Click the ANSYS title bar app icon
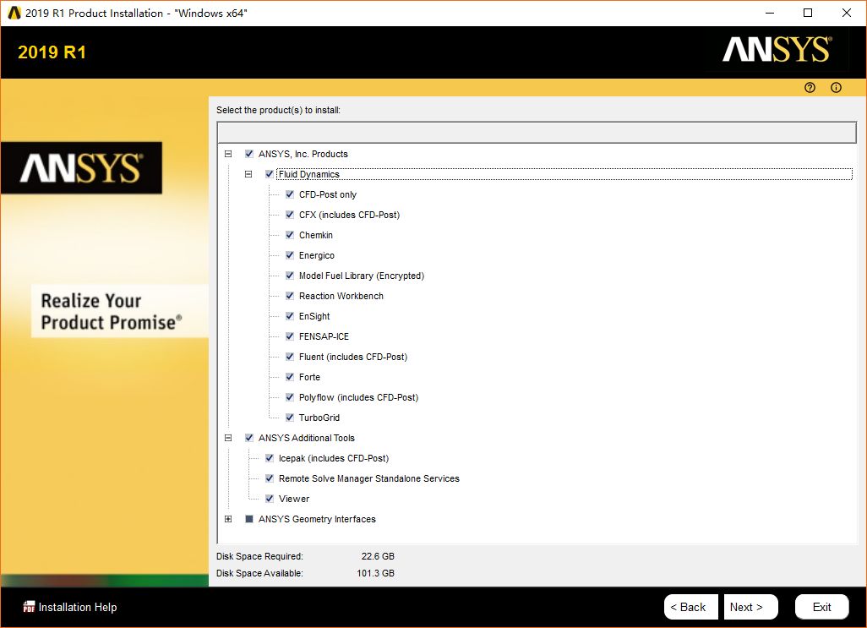Image resolution: width=867 pixels, height=628 pixels. [x=14, y=13]
